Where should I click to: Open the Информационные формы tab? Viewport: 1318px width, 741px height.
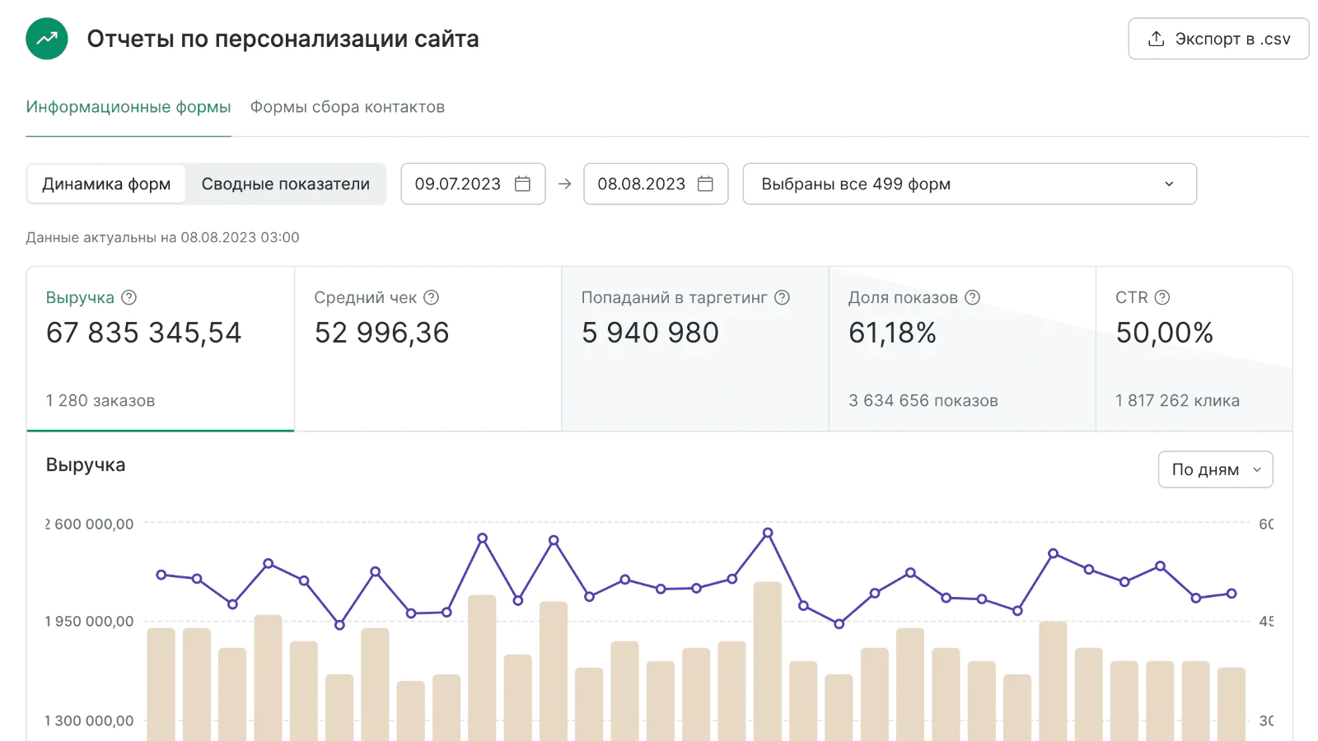click(129, 106)
